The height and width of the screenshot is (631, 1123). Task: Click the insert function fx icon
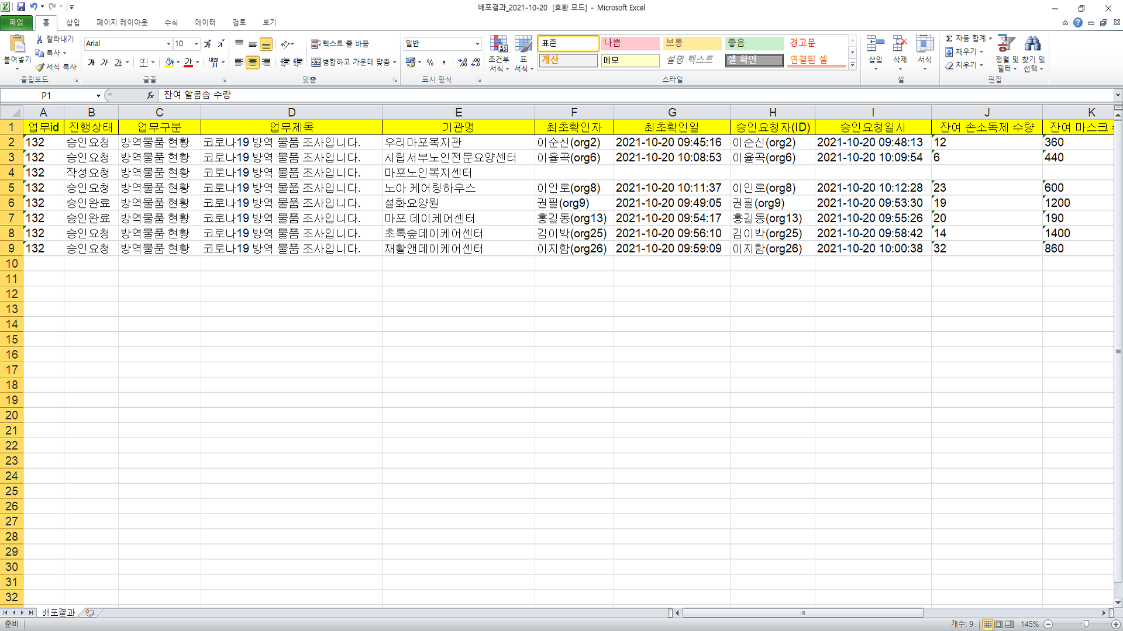click(150, 95)
